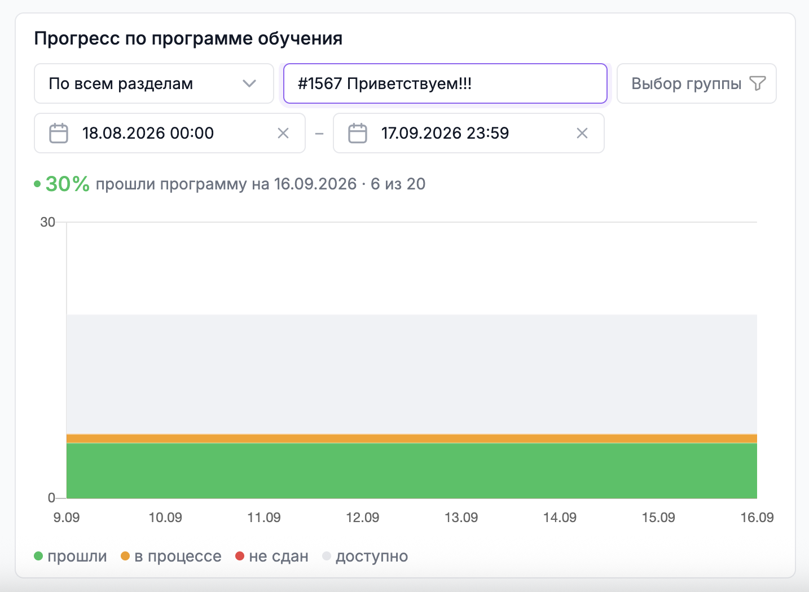Click the start date field 18.08.2026 00:00
Viewport: 809px width, 592px height.
[x=170, y=133]
